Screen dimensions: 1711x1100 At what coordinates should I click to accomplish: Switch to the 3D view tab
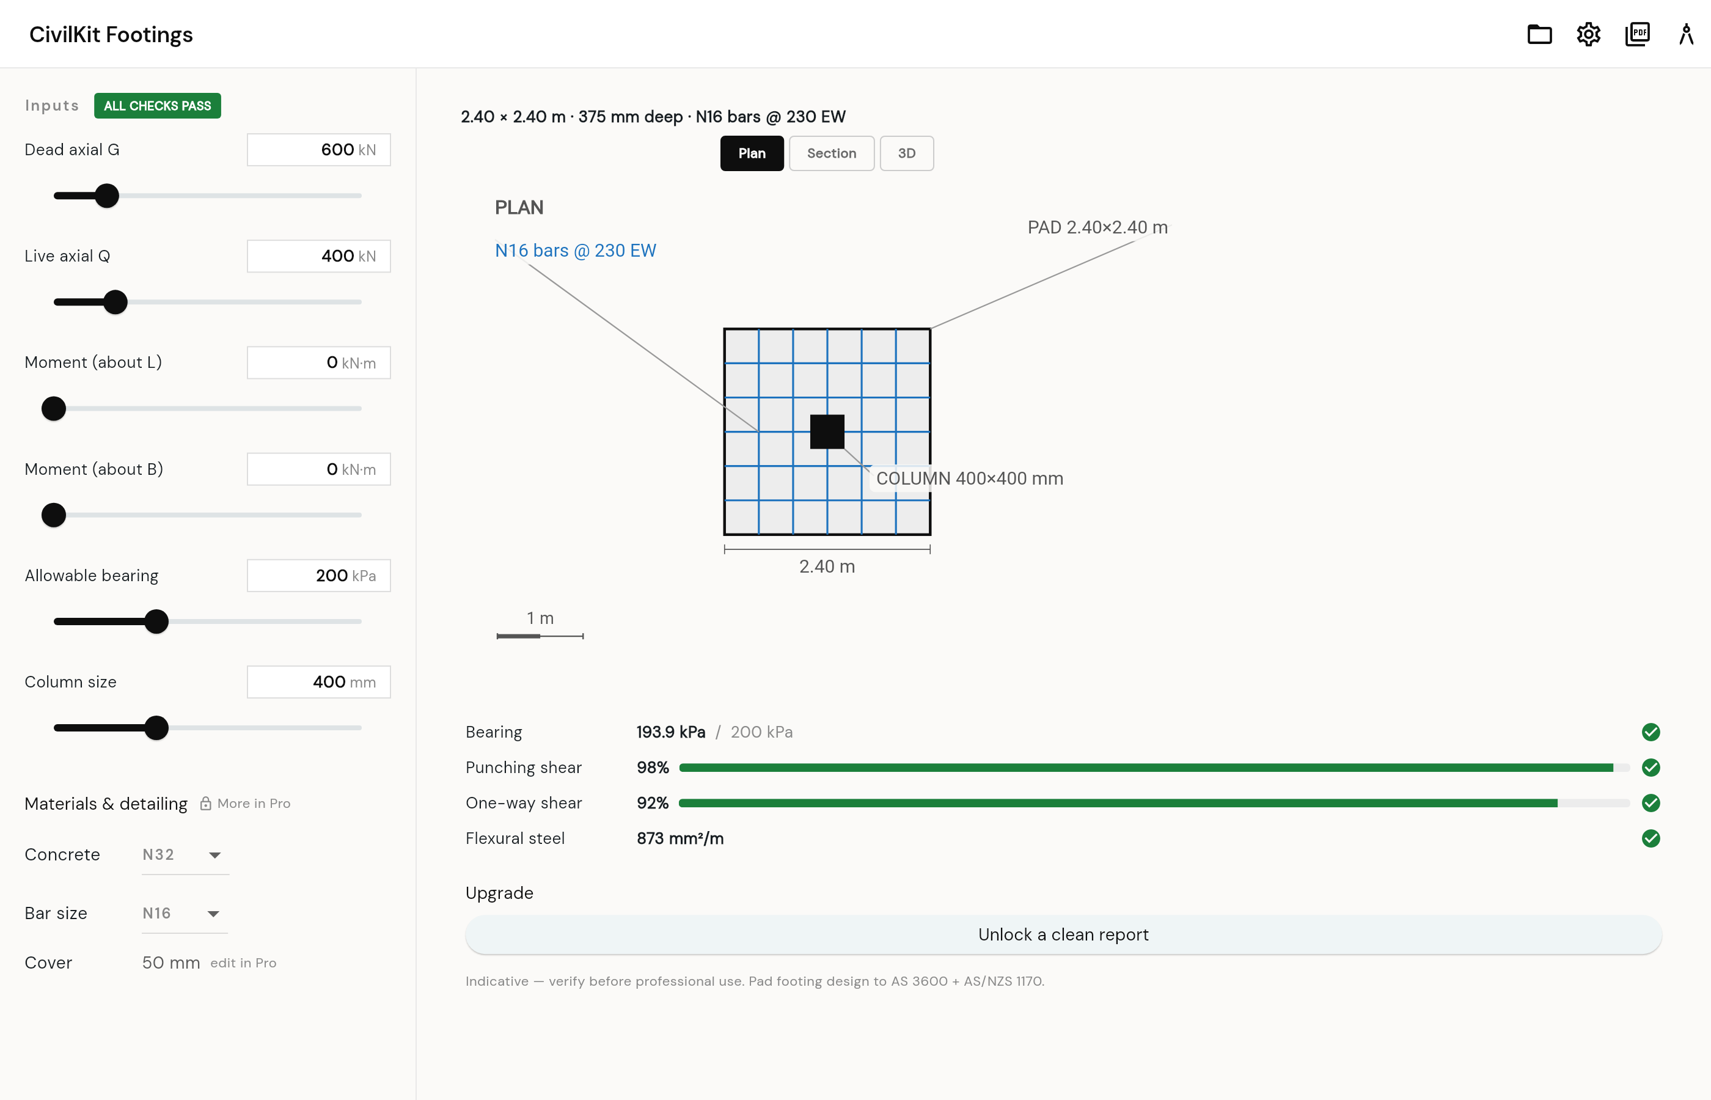coord(906,153)
